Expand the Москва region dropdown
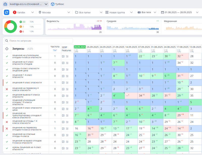Screen dimensions: 202x155 pyautogui.click(x=54, y=12)
